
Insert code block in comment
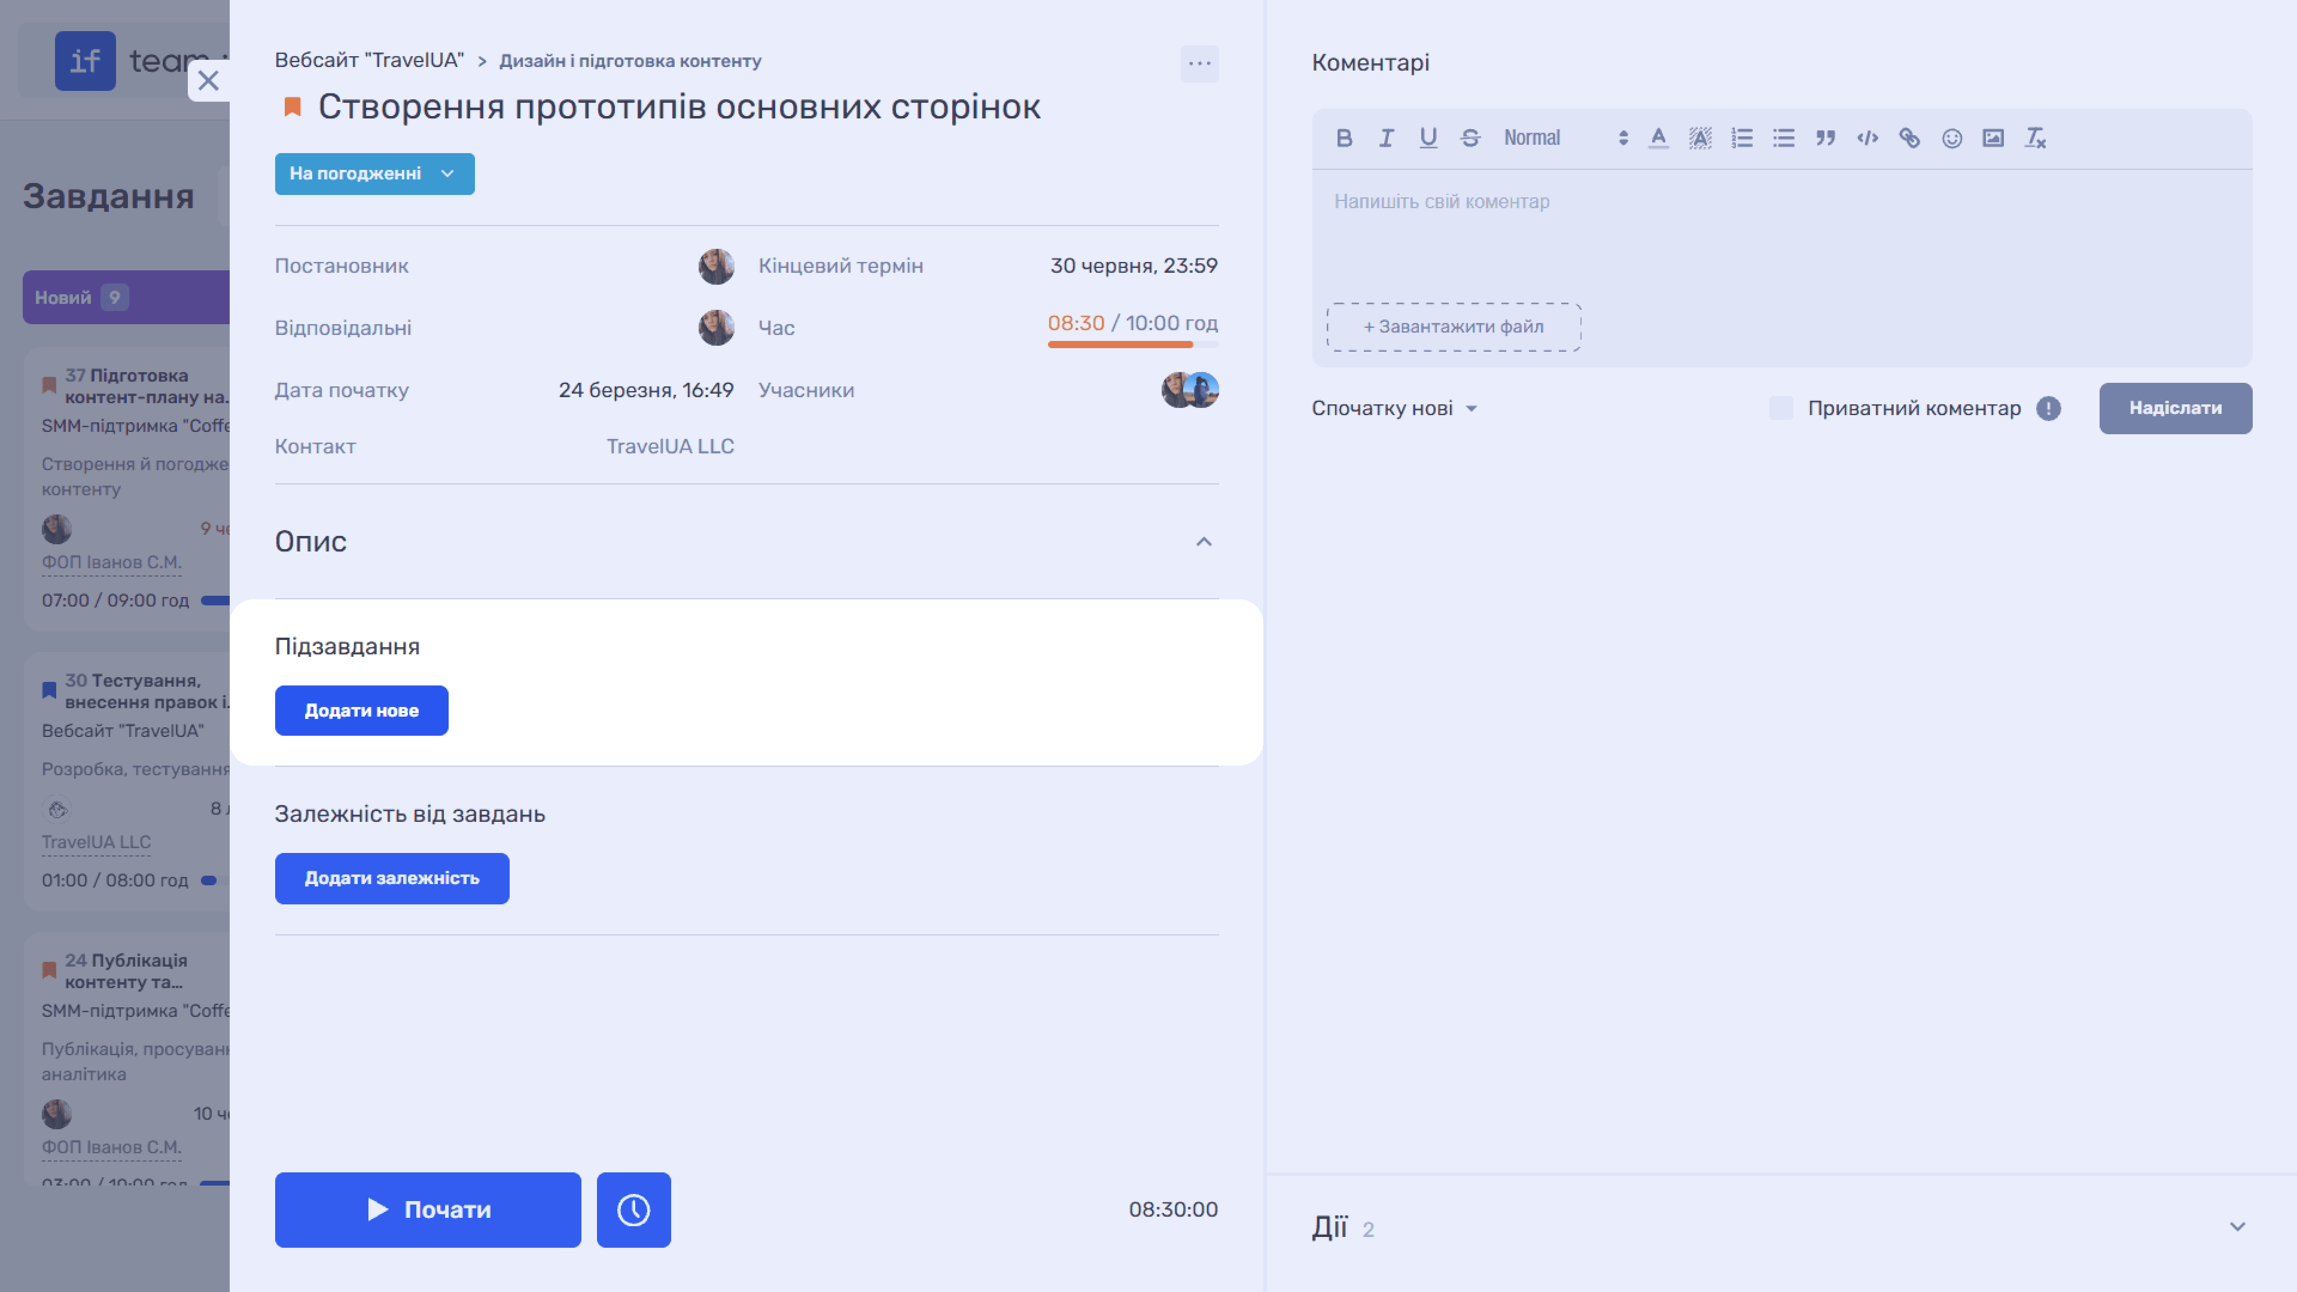pyautogui.click(x=1867, y=138)
